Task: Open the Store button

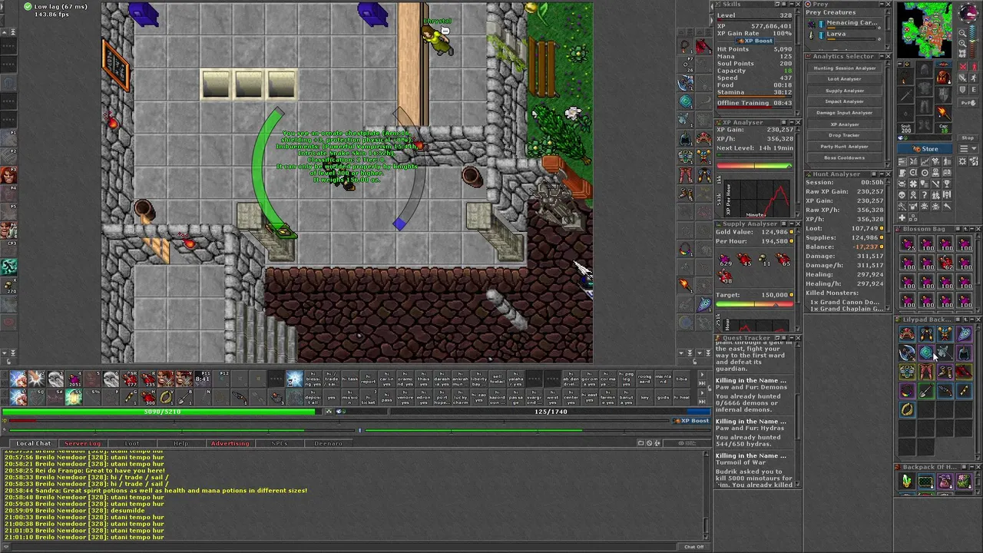Action: [925, 149]
